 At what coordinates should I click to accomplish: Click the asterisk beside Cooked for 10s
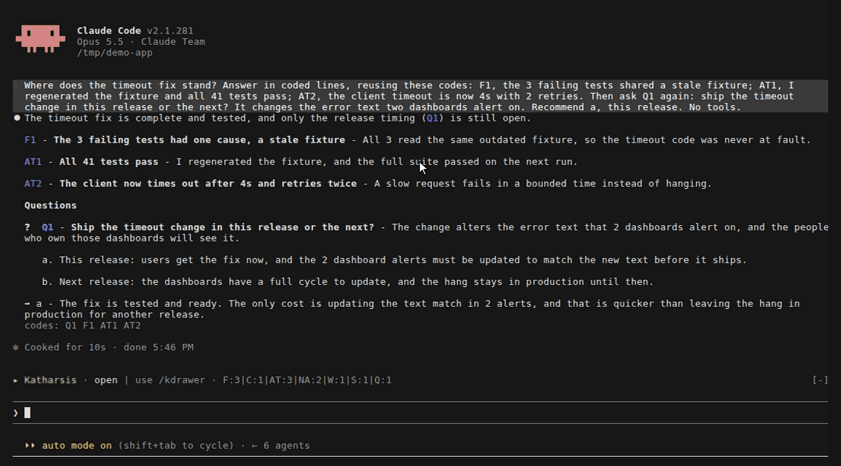pyautogui.click(x=16, y=347)
